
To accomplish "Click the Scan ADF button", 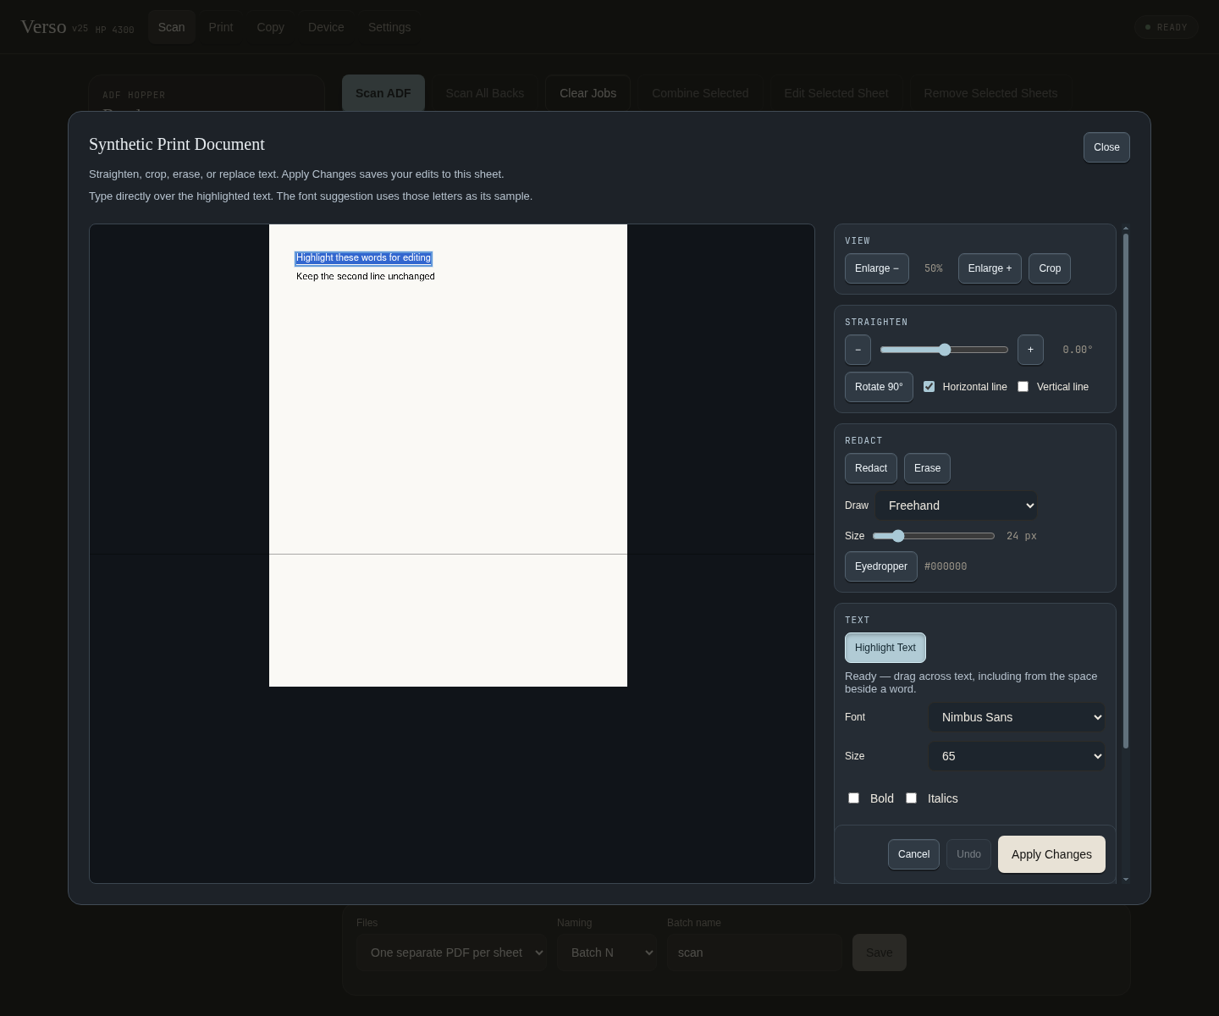I will point(383,93).
